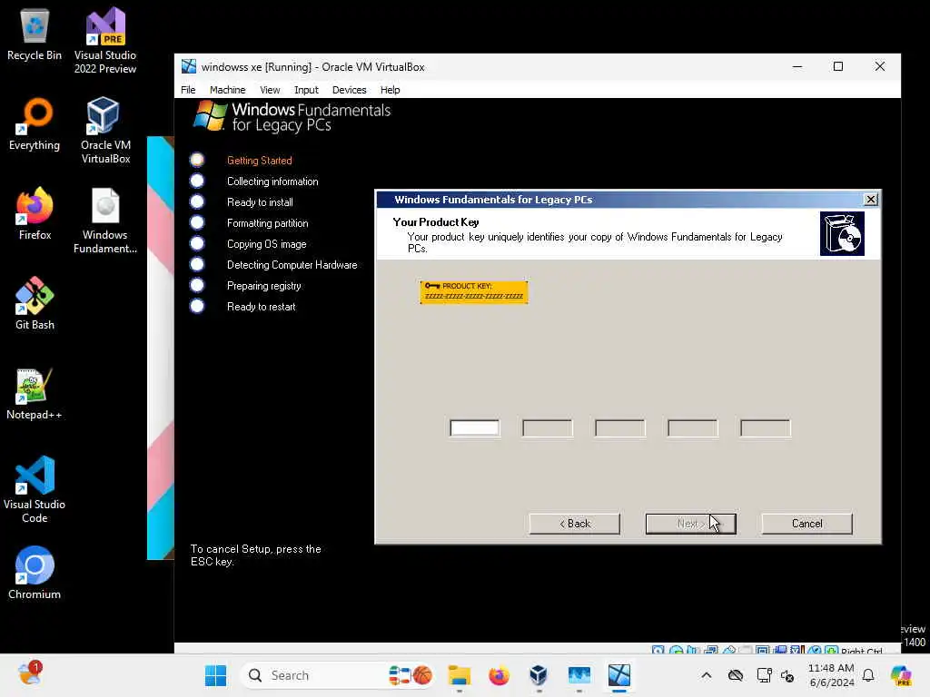This screenshot has height=697, width=930.
Task: Click the OneDrive cloud tray icon
Action: pyautogui.click(x=736, y=675)
